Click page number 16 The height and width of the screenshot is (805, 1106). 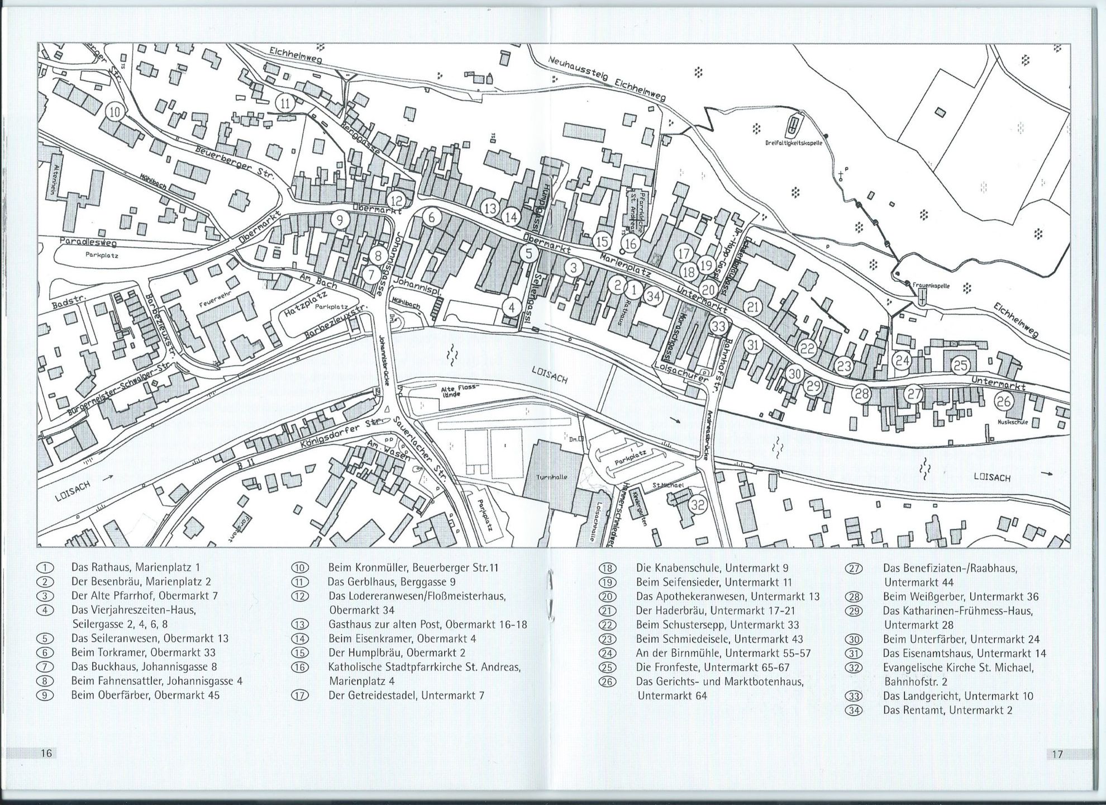pos(46,754)
